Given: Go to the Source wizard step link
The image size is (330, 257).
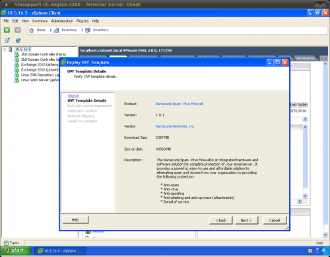Looking at the screenshot, I should click(x=73, y=95).
